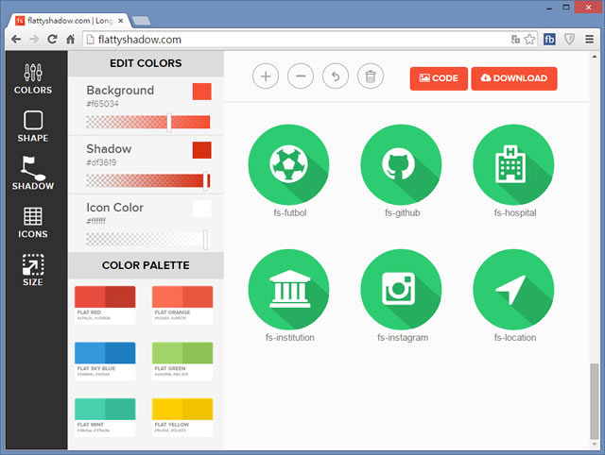The width and height of the screenshot is (605, 455).
Task: Click the page vertical scrollbar thumb
Action: [595, 400]
